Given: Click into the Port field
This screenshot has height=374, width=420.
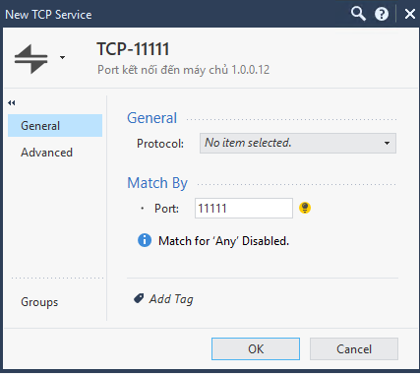Looking at the screenshot, I should pos(244,208).
